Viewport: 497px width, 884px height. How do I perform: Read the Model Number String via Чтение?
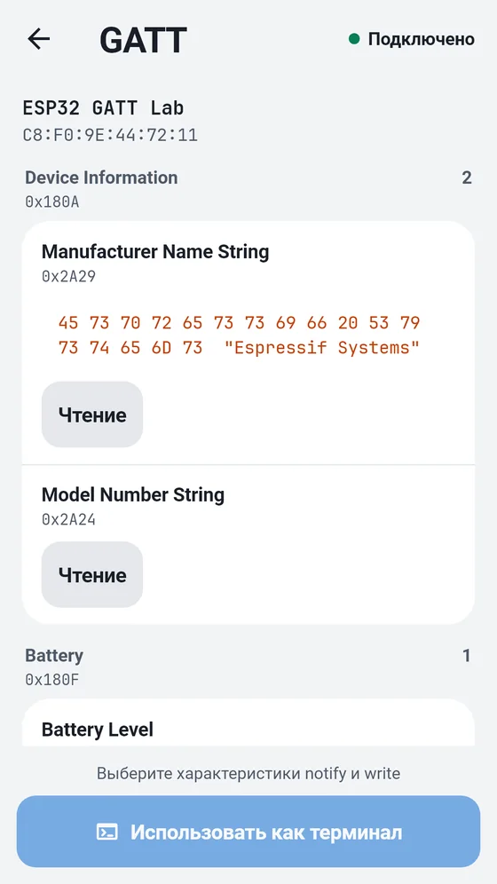click(92, 574)
